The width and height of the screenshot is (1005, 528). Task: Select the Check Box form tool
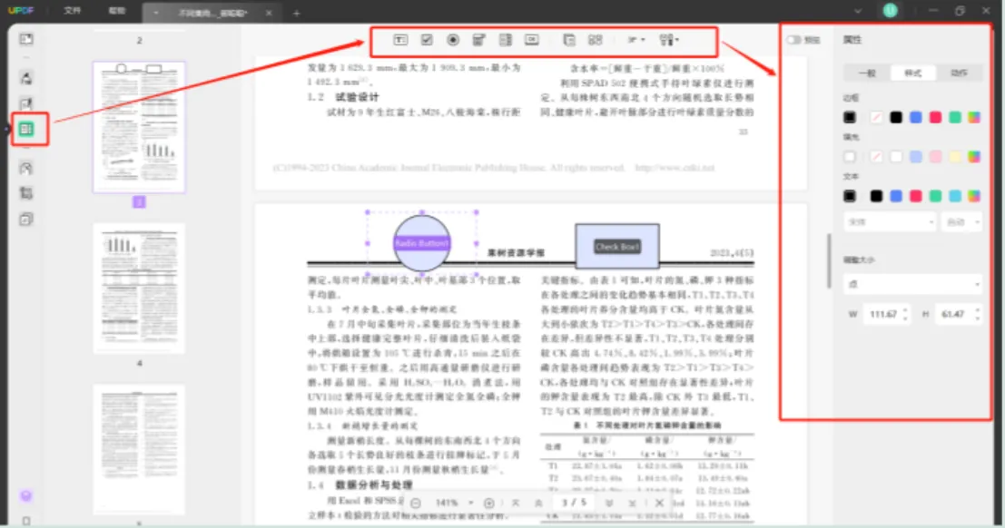coord(427,40)
